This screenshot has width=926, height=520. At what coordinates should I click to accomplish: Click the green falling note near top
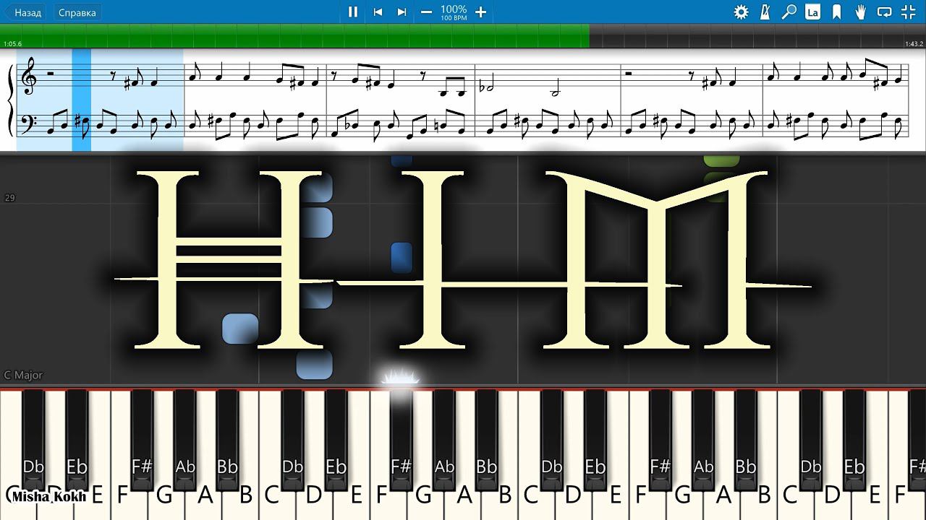pyautogui.click(x=722, y=162)
